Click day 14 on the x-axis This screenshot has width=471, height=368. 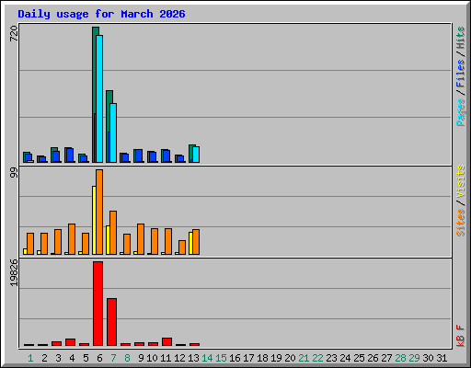tap(207, 358)
